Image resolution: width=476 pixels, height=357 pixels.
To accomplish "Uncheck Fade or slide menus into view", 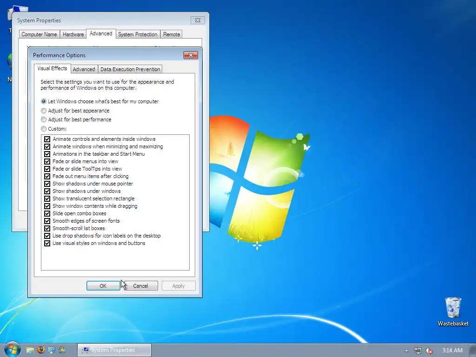I will pyautogui.click(x=47, y=161).
